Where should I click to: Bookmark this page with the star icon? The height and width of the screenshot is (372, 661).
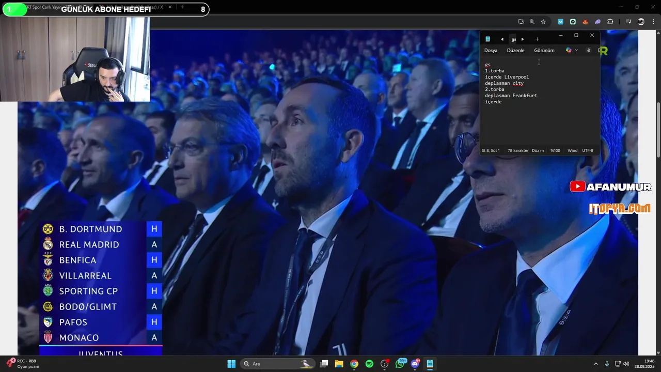pos(543,22)
